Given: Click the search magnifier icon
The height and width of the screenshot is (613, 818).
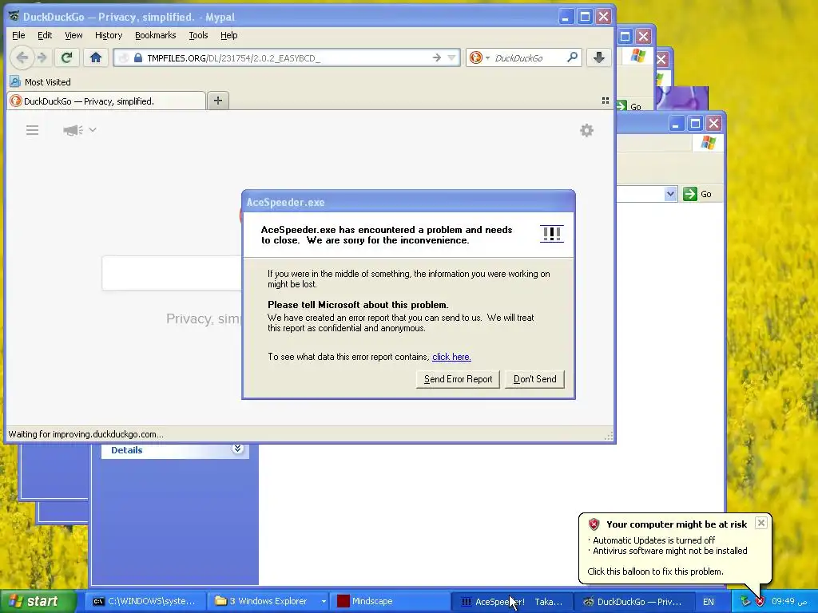Looking at the screenshot, I should coord(572,57).
